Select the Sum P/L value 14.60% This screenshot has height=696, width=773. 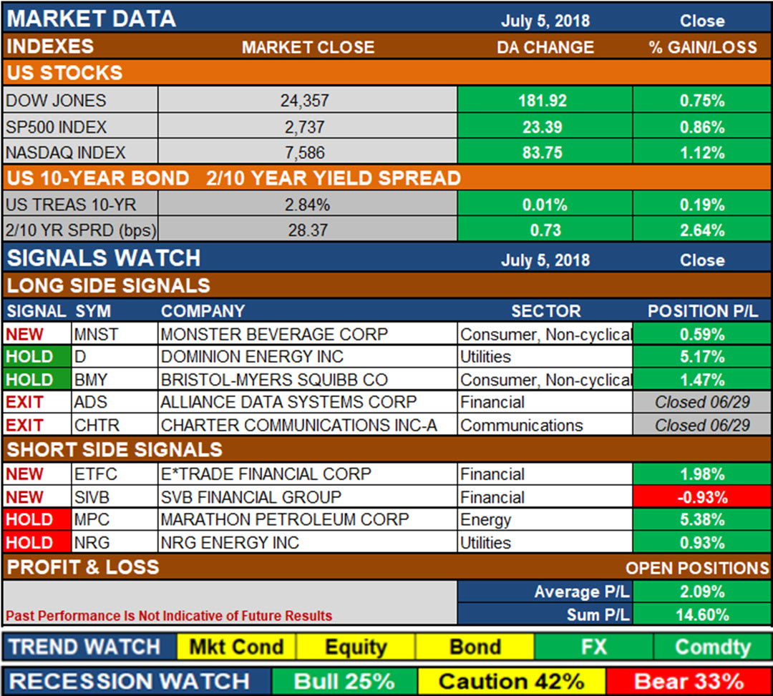click(703, 614)
